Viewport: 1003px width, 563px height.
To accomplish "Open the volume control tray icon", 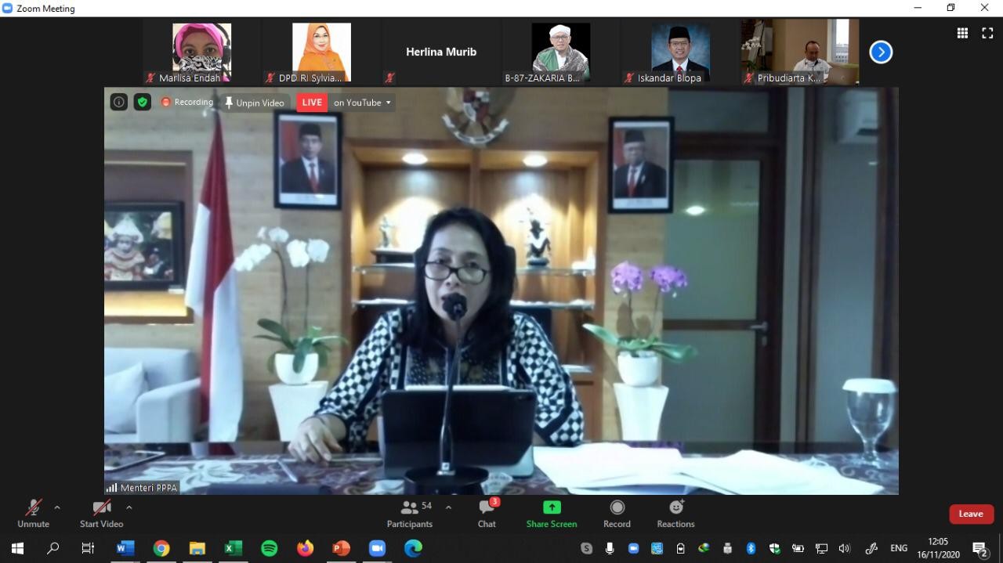I will 845,548.
